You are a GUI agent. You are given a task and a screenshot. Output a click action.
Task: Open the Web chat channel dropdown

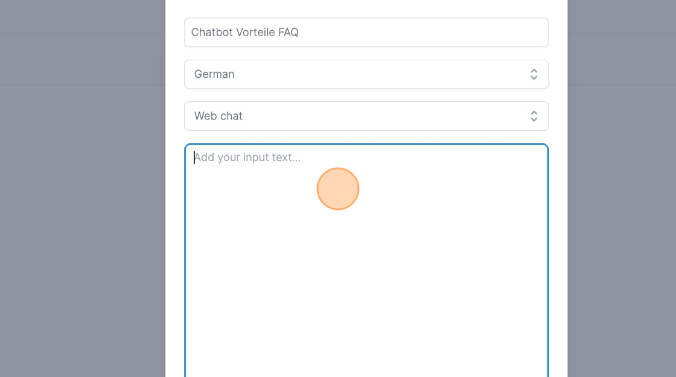[x=366, y=116]
